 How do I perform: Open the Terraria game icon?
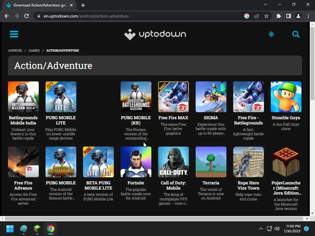coord(211,162)
